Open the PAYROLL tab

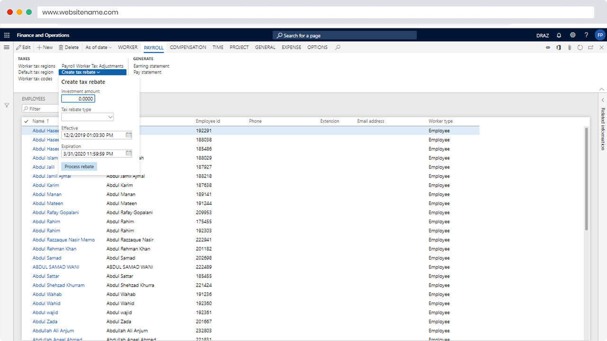click(x=154, y=47)
